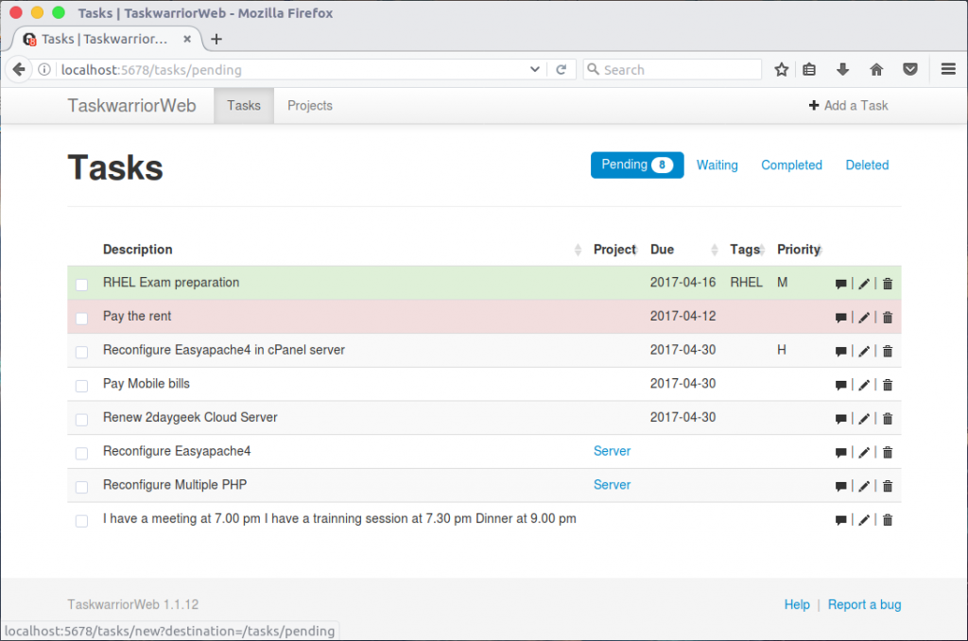968x641 pixels.
Task: Open comments for RHEL Exam preparation task
Action: (841, 284)
